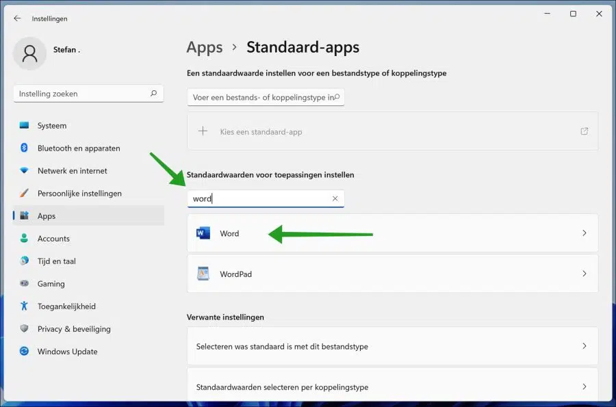Click the Gaming controller icon
This screenshot has height=407, width=616.
point(24,283)
